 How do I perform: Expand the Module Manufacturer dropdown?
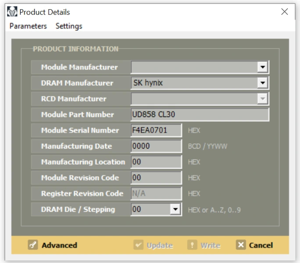[x=263, y=67]
